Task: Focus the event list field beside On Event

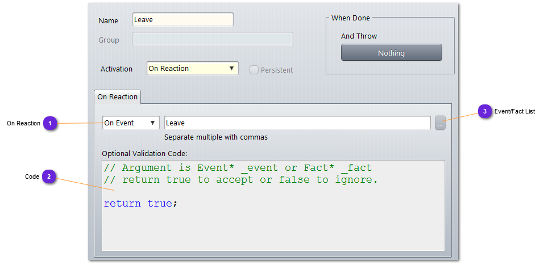Action: pos(297,123)
